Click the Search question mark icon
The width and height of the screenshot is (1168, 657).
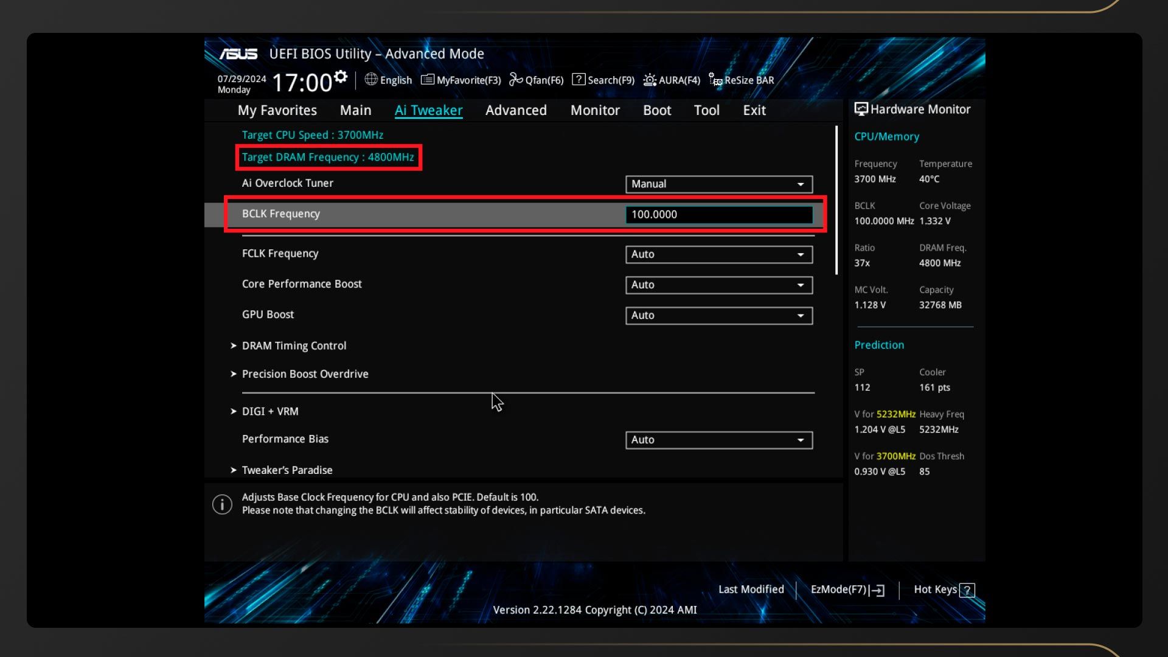pyautogui.click(x=579, y=80)
